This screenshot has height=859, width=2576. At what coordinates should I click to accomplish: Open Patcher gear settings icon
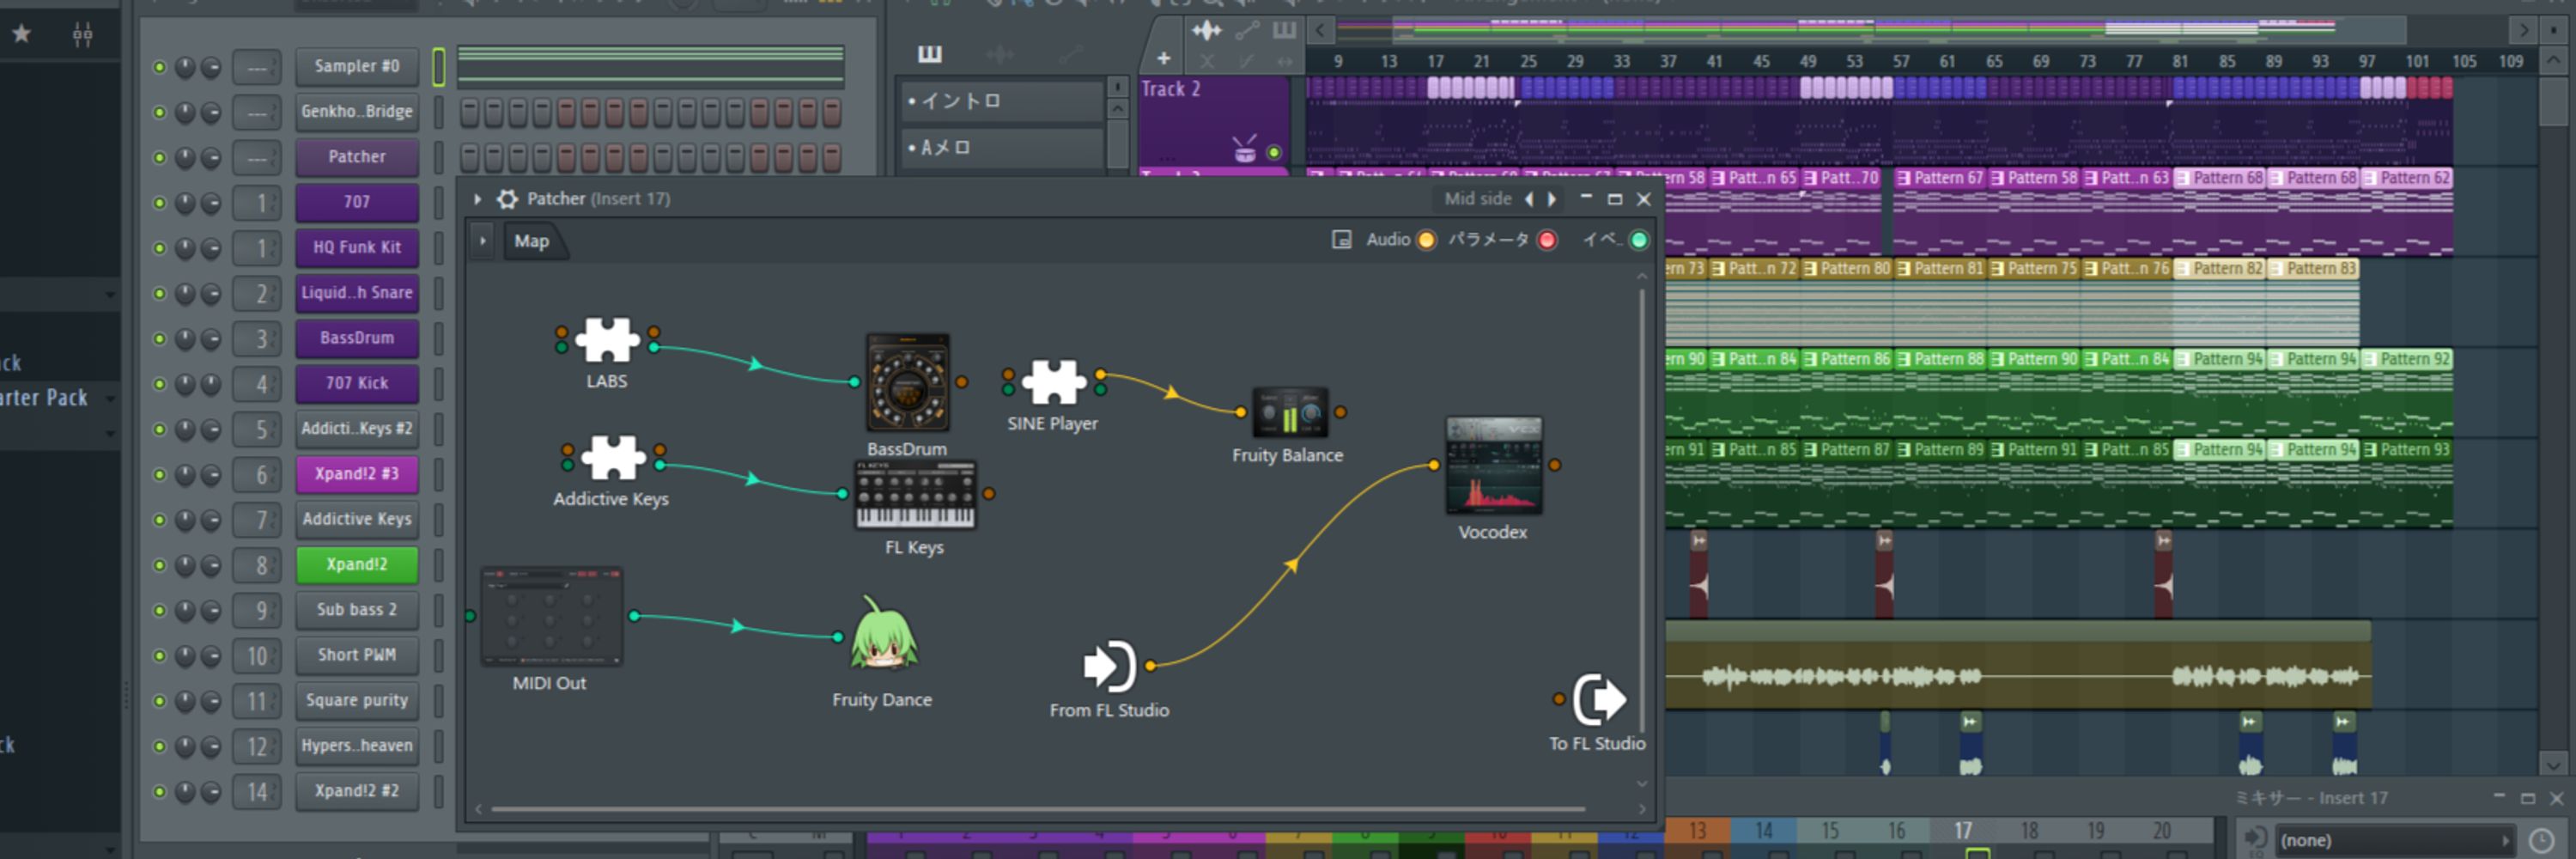click(507, 199)
